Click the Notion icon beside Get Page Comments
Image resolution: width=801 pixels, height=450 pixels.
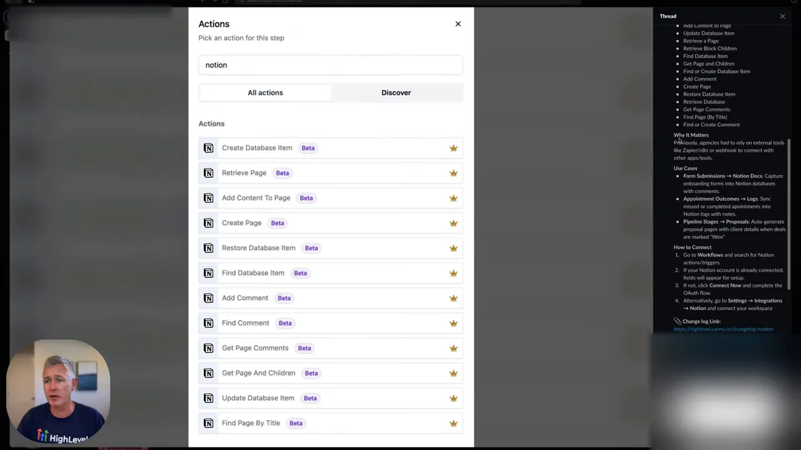[x=208, y=347]
